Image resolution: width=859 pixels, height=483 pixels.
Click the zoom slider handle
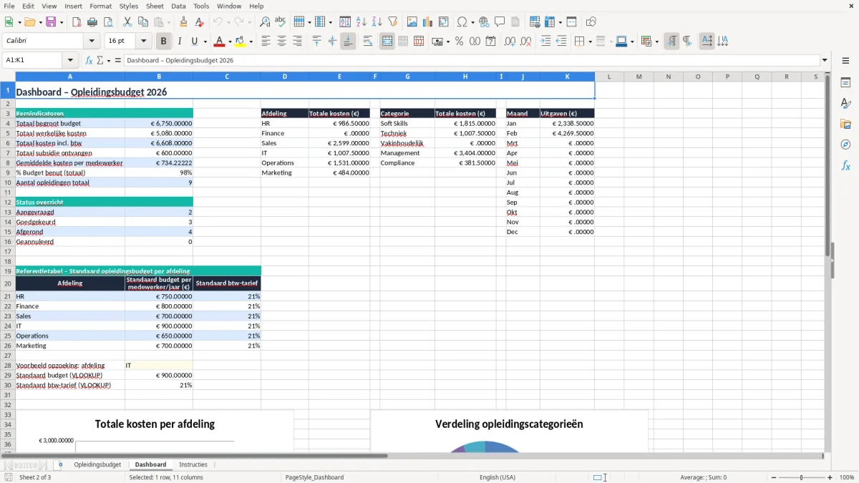[801, 477]
